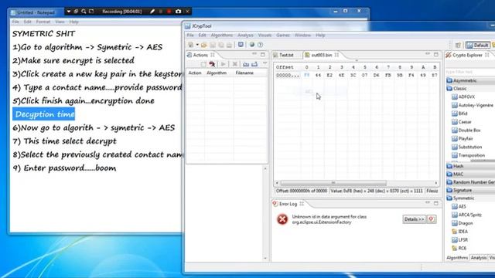Click the Open file folder icon in JCrypTool toolbar
This screenshot has height=278, width=495.
pyautogui.click(x=204, y=45)
